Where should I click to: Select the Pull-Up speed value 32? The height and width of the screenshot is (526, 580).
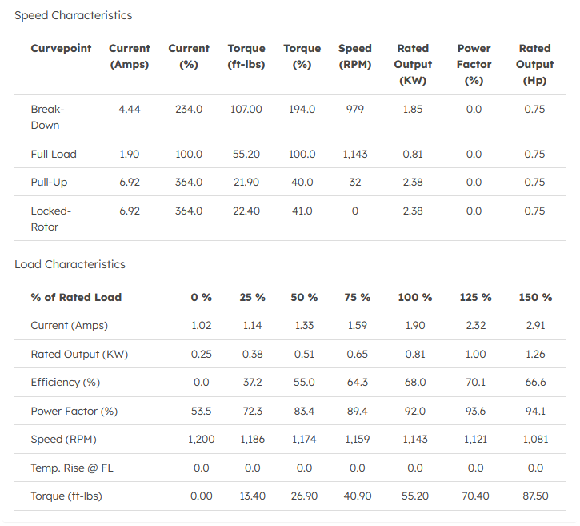355,183
